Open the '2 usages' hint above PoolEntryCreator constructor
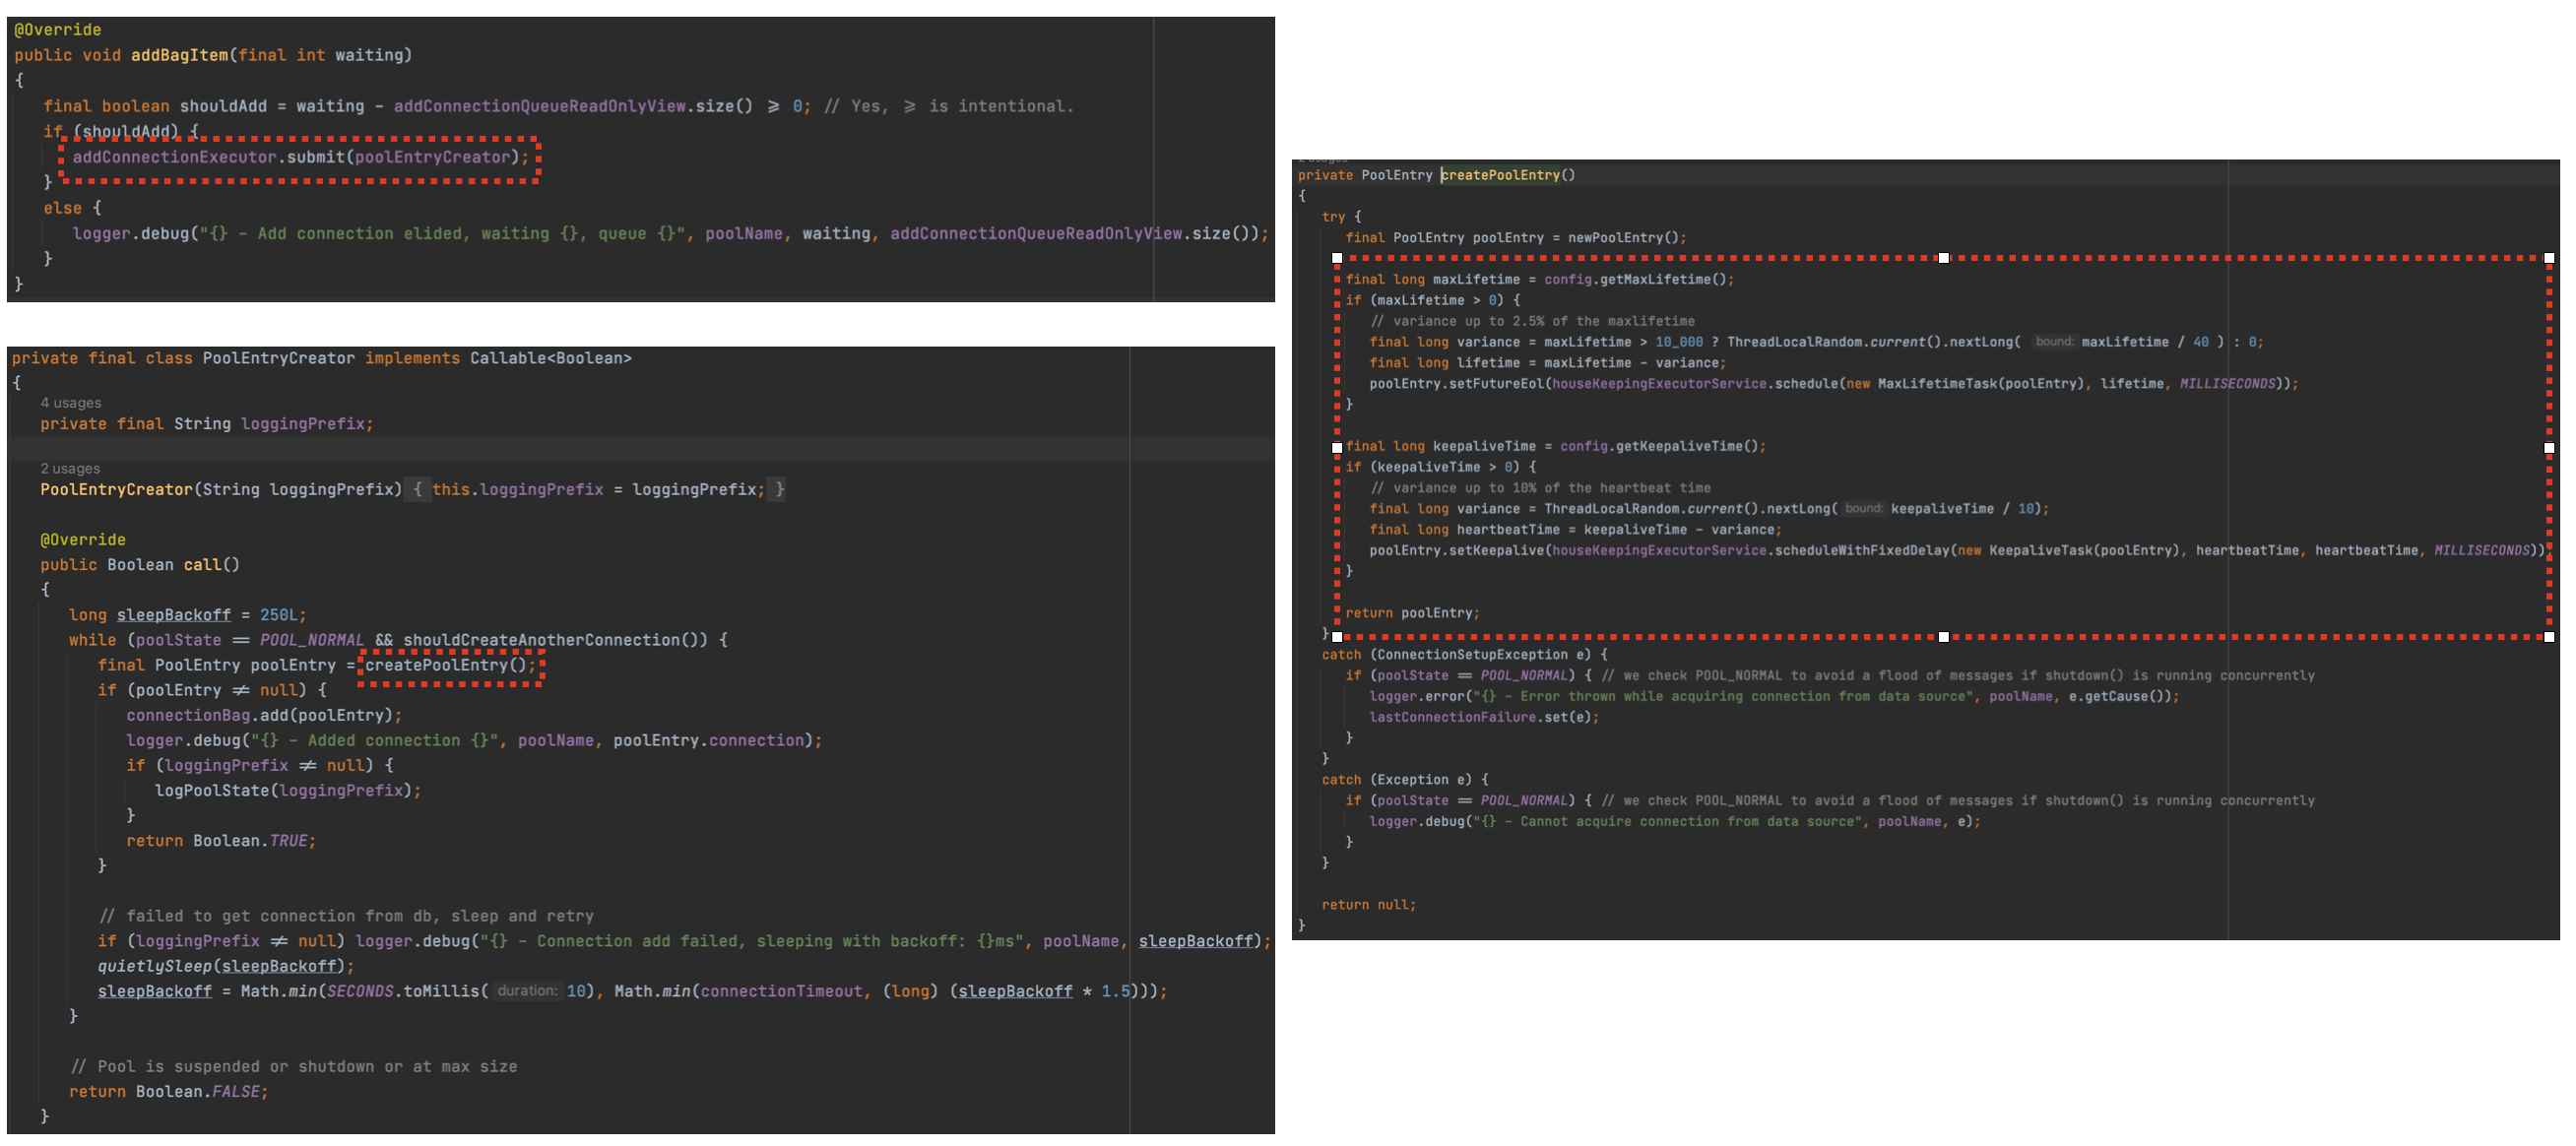This screenshot has height=1146, width=2576. point(71,469)
